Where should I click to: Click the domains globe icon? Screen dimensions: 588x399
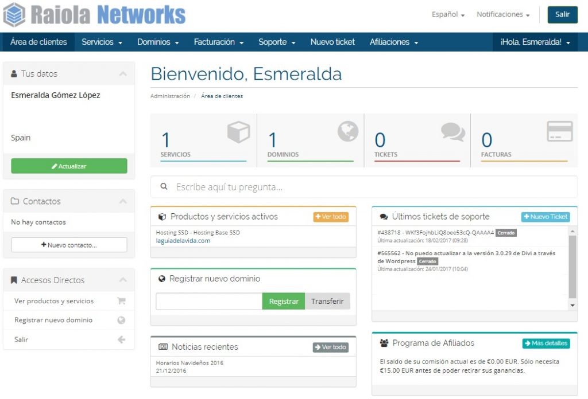coord(347,132)
